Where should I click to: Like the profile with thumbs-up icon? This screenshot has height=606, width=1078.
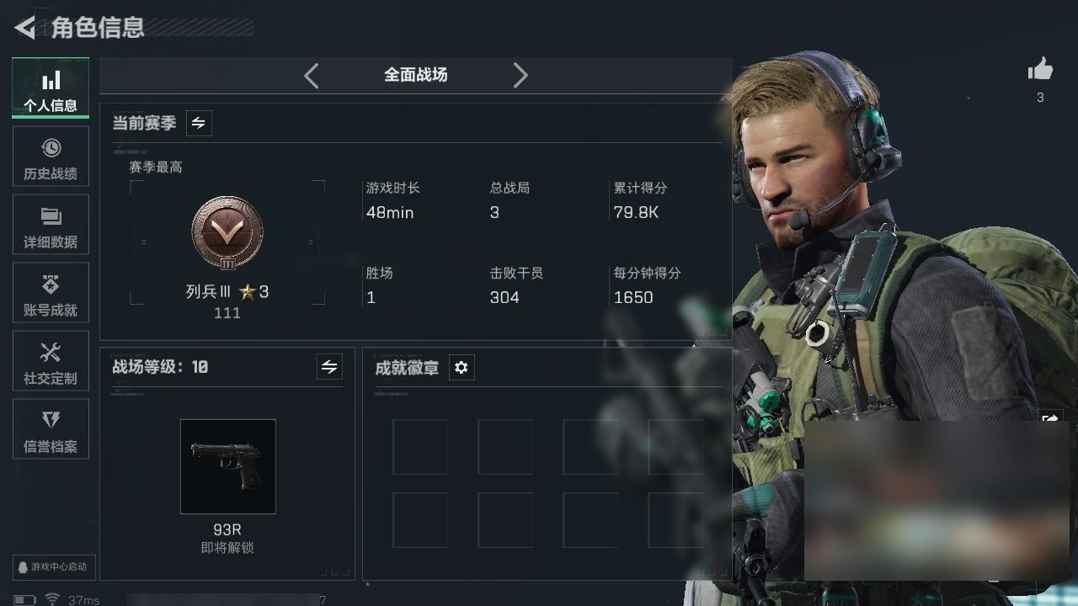[1041, 70]
